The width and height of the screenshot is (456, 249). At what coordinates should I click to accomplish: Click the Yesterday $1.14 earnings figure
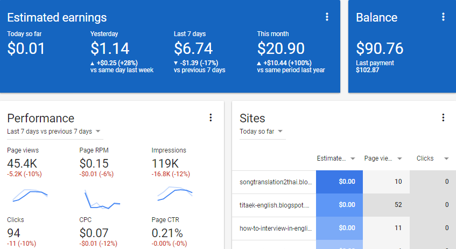[x=110, y=49]
